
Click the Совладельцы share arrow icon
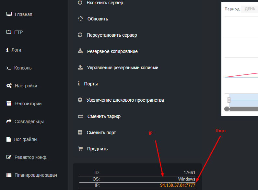point(9,121)
